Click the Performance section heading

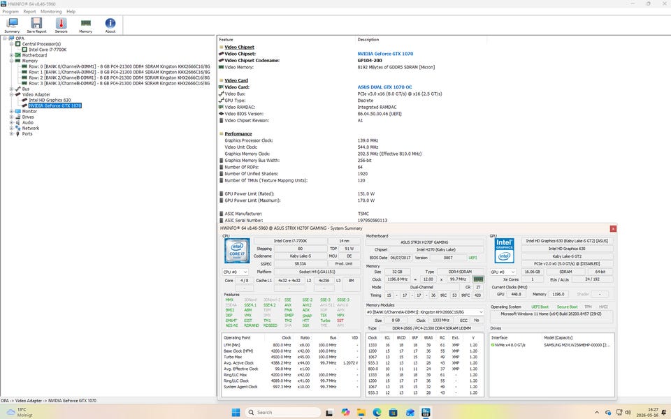tap(238, 134)
